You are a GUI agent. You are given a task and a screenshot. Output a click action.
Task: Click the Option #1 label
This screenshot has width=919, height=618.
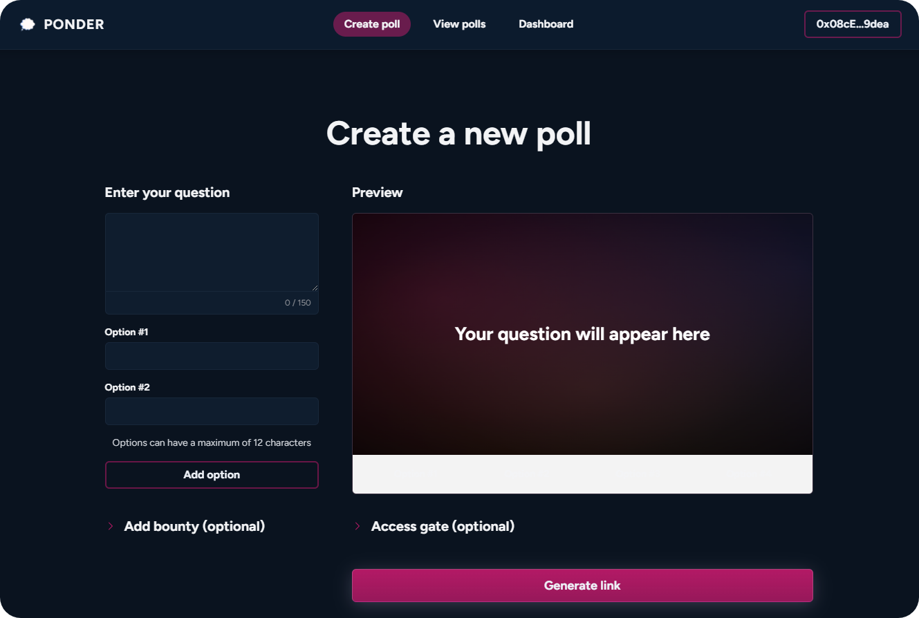coord(127,333)
